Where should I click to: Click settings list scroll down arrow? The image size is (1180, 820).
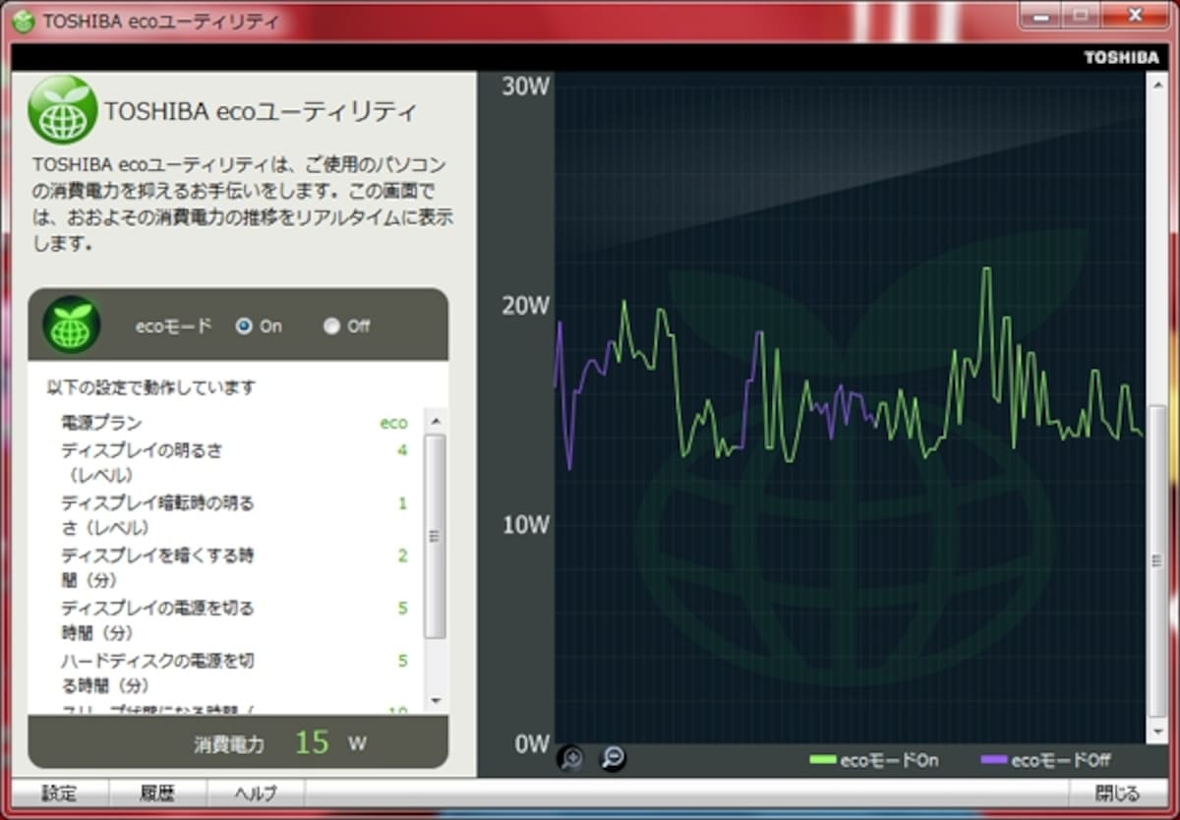[x=436, y=700]
